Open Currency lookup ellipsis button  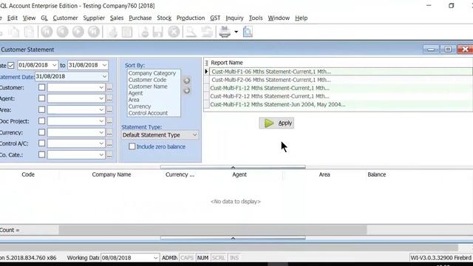[x=109, y=132]
